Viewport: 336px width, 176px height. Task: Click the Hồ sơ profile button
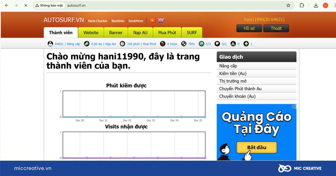(x=249, y=28)
